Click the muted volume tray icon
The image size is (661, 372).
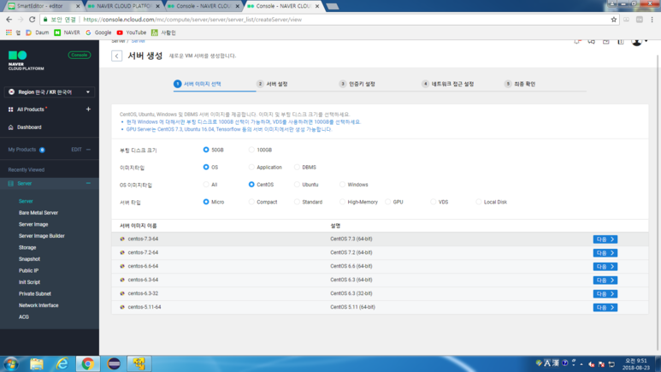592,364
